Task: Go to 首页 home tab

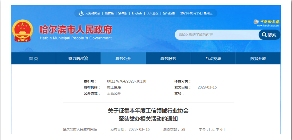Action: point(34,59)
